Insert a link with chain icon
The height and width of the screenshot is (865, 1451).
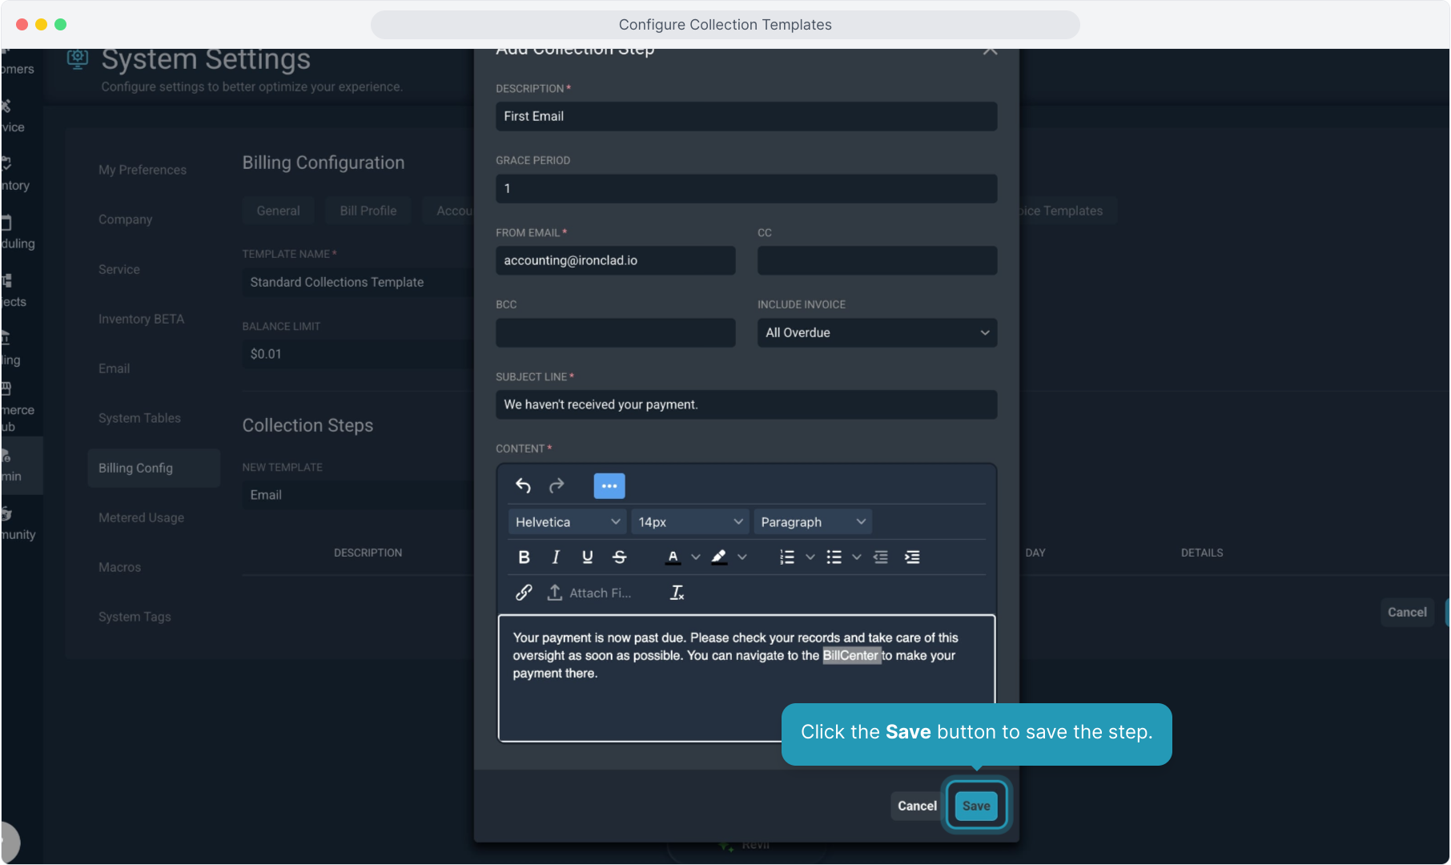[x=524, y=593]
